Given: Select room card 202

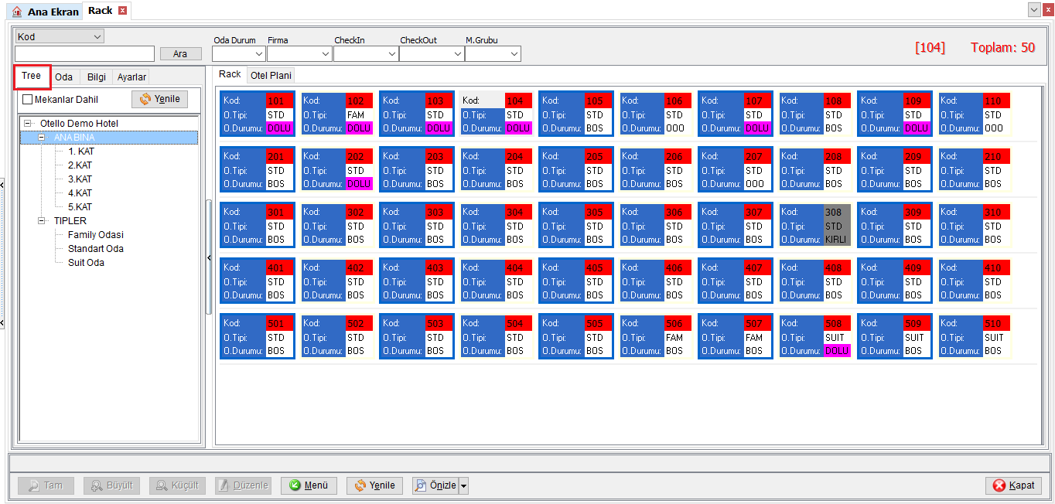Looking at the screenshot, I should 337,169.
